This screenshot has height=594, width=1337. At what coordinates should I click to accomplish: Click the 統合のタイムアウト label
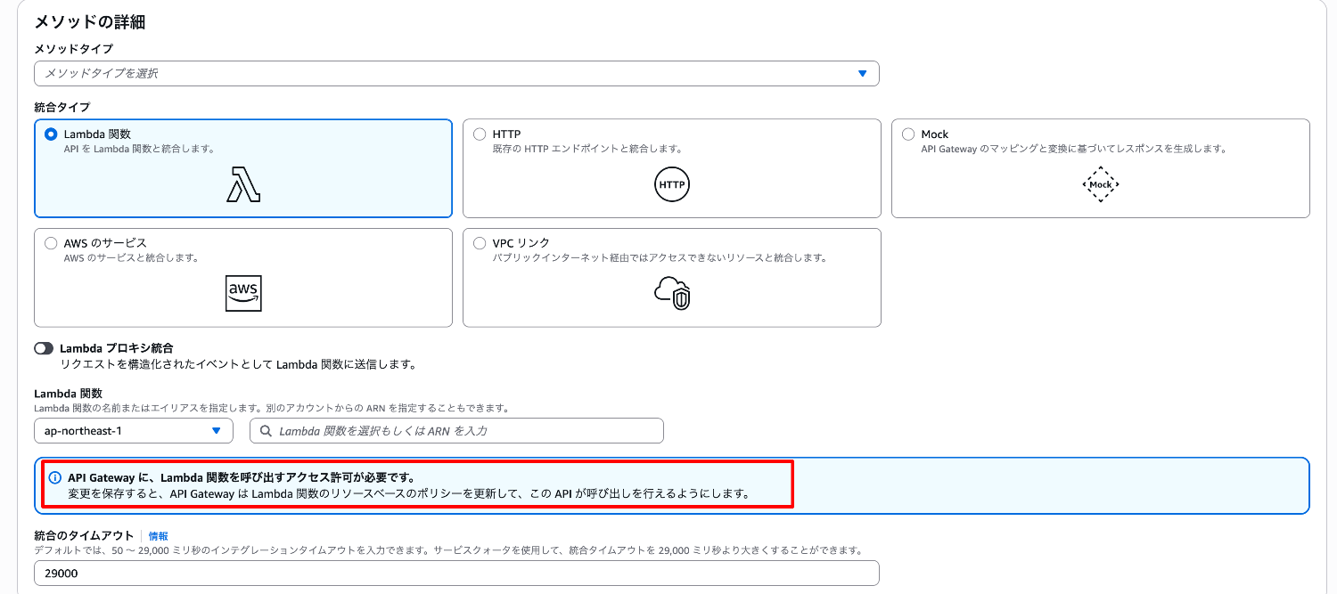pyautogui.click(x=84, y=536)
